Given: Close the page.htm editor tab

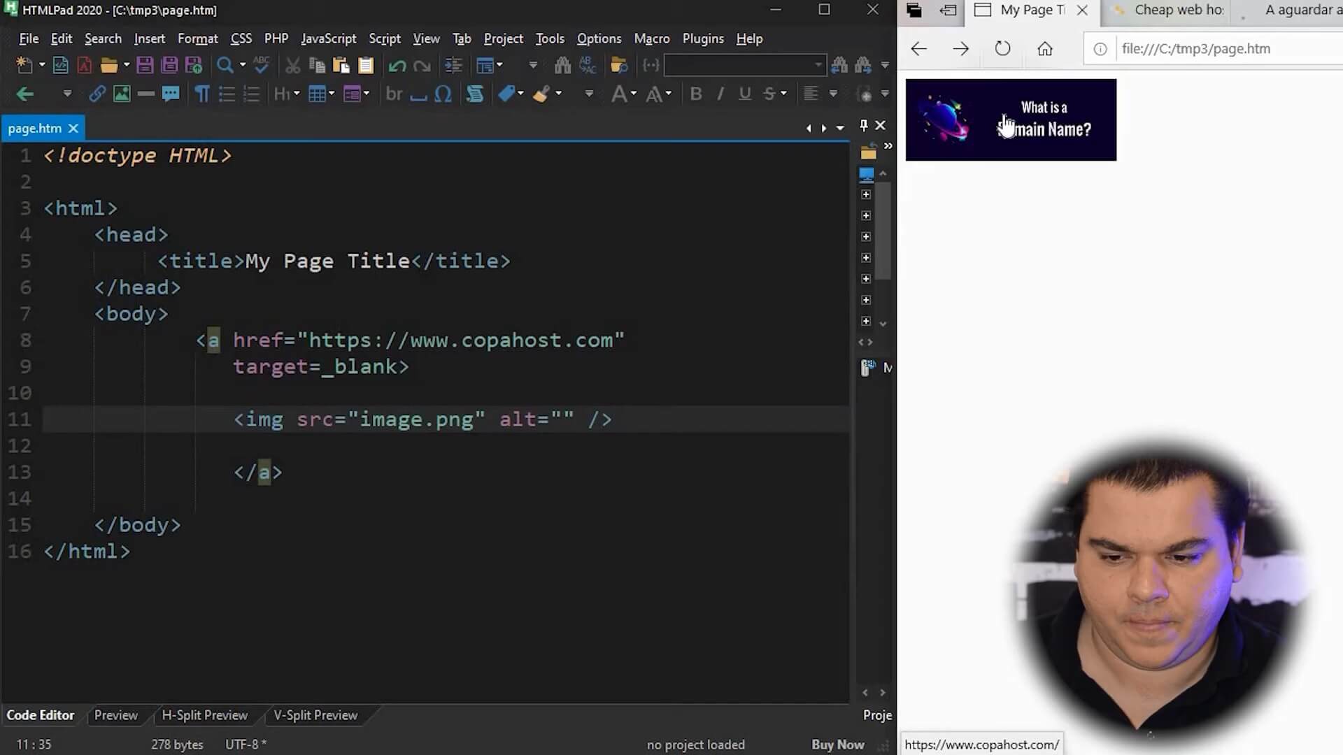Looking at the screenshot, I should [73, 129].
